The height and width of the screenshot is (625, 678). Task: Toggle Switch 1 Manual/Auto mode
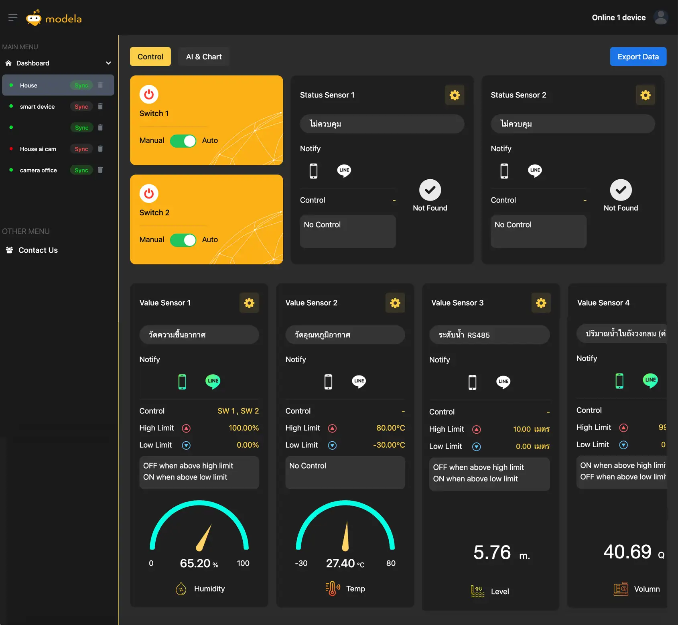pyautogui.click(x=183, y=141)
